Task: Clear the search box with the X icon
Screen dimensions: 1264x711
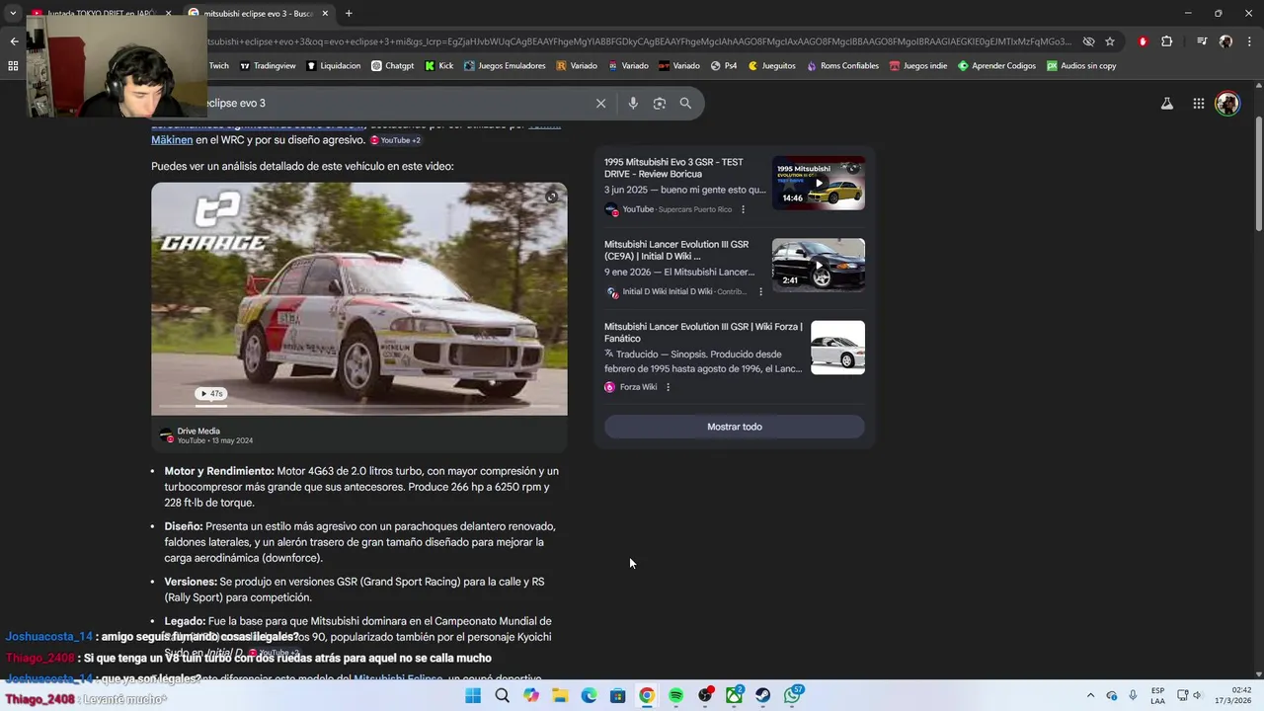Action: point(600,103)
